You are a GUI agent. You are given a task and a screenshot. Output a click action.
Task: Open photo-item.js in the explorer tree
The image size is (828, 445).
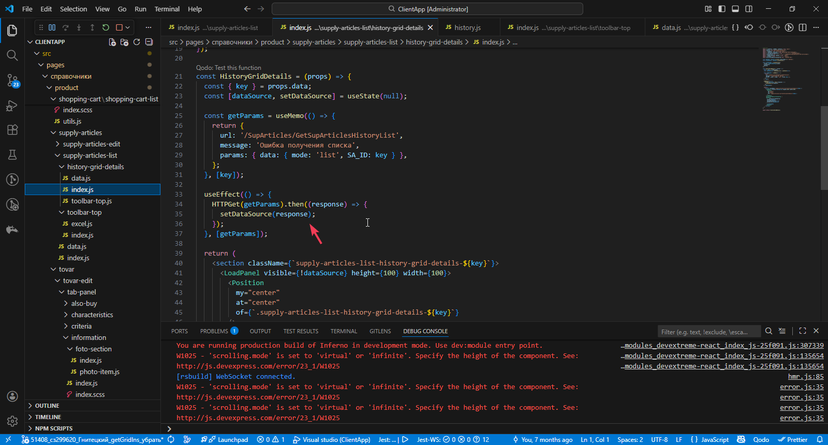click(x=99, y=372)
